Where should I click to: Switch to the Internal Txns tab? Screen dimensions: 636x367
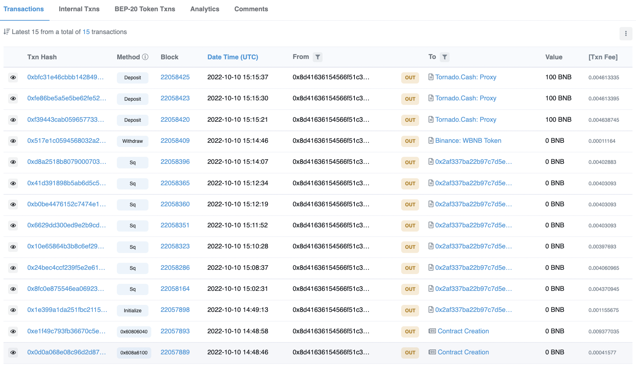click(x=79, y=9)
